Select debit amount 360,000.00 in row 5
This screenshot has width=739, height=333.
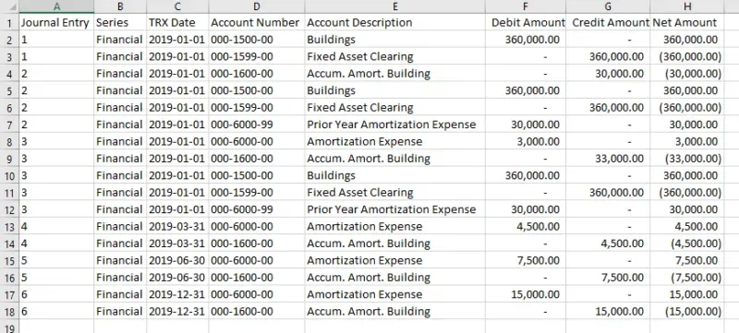click(x=526, y=90)
